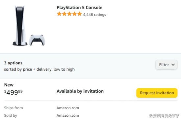Click the white DualSense controller image
Image resolution: width=181 pixels, height=120 pixels.
37,40
